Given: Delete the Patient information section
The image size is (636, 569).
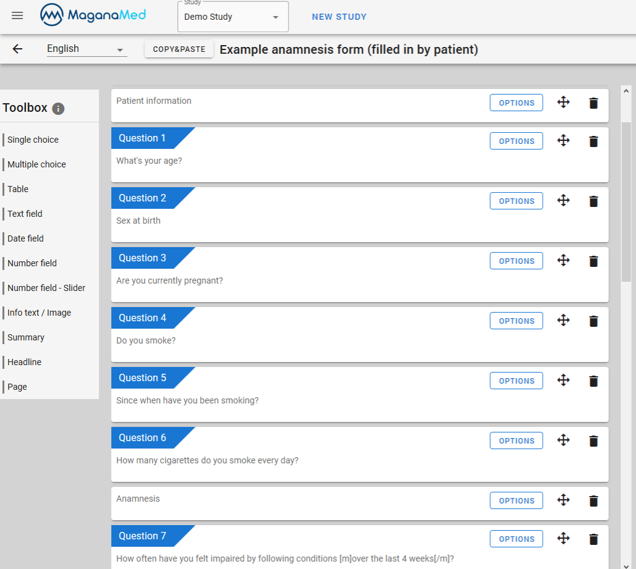Looking at the screenshot, I should 593,103.
